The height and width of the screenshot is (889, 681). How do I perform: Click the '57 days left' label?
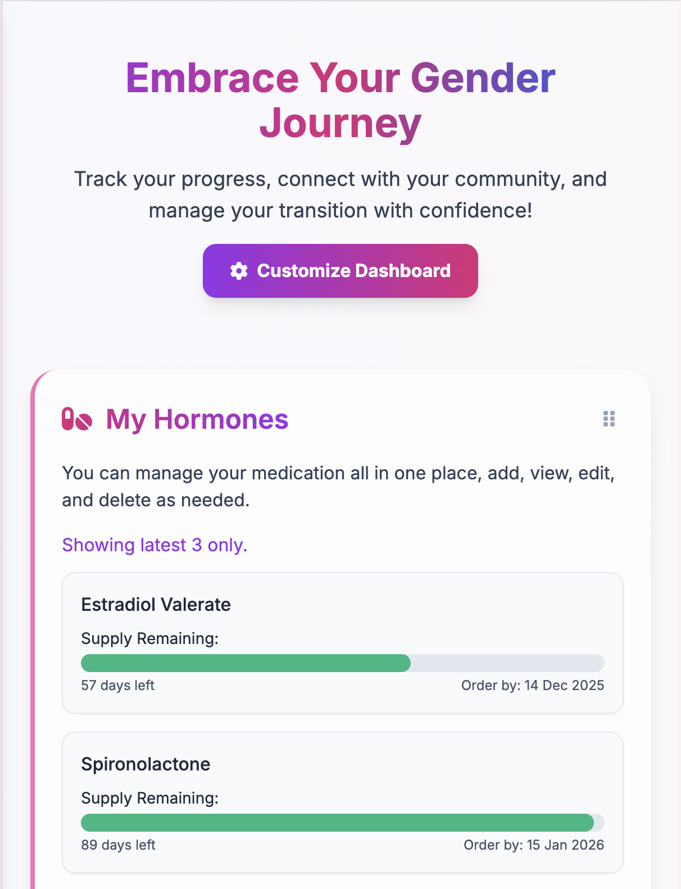(x=117, y=685)
